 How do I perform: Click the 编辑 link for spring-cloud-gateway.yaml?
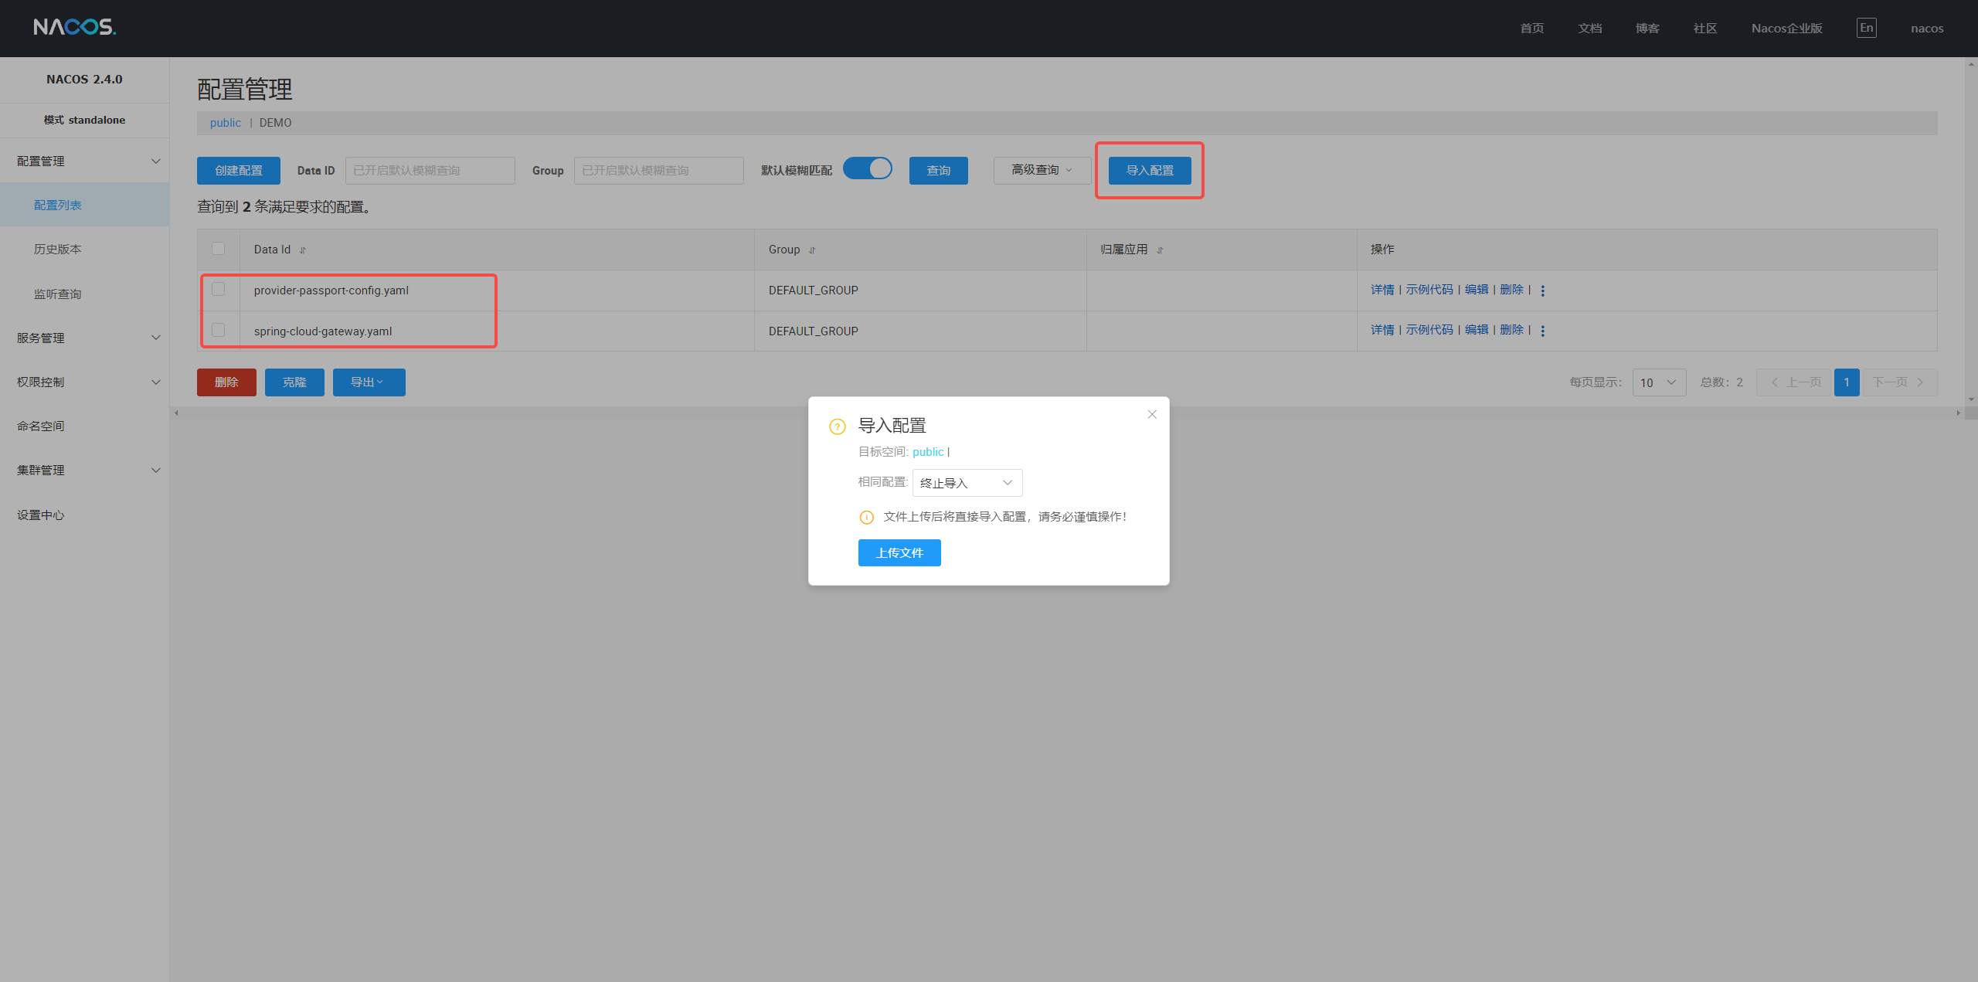(x=1476, y=330)
